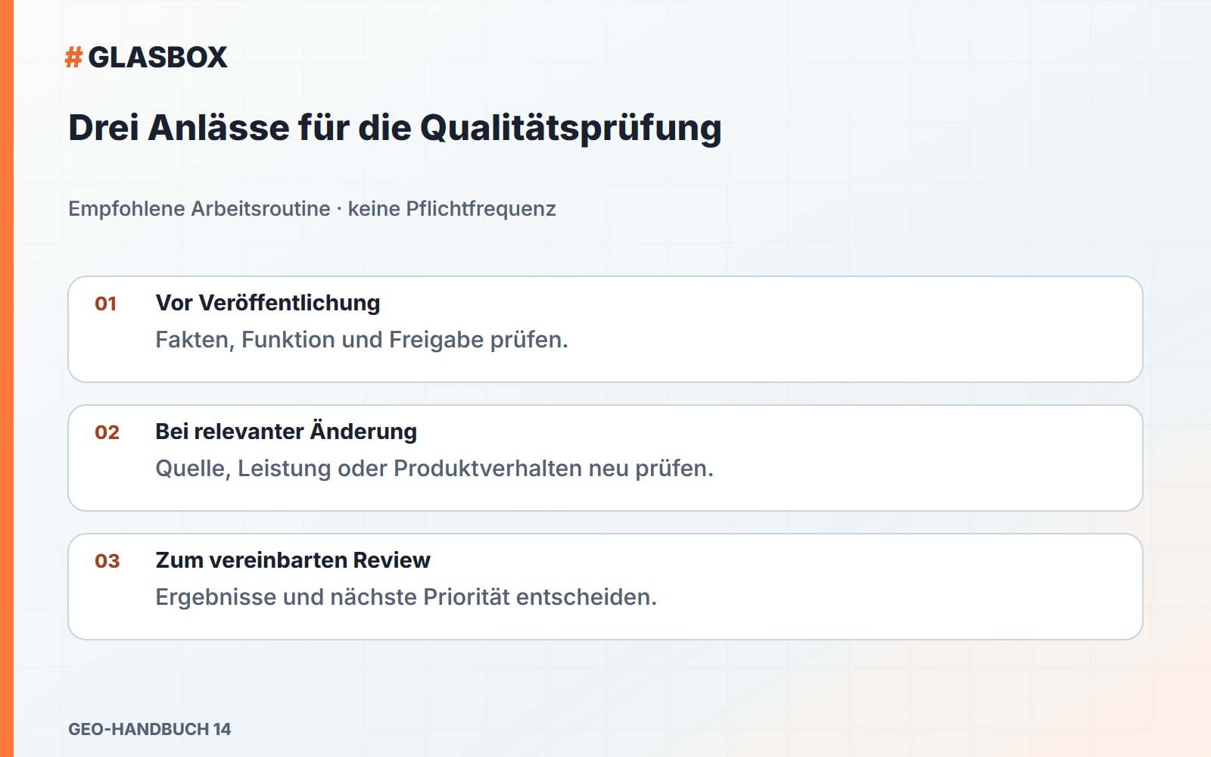Image resolution: width=1211 pixels, height=757 pixels.
Task: Select the title 'Zum vereinbarten Review'
Action: pos(293,560)
